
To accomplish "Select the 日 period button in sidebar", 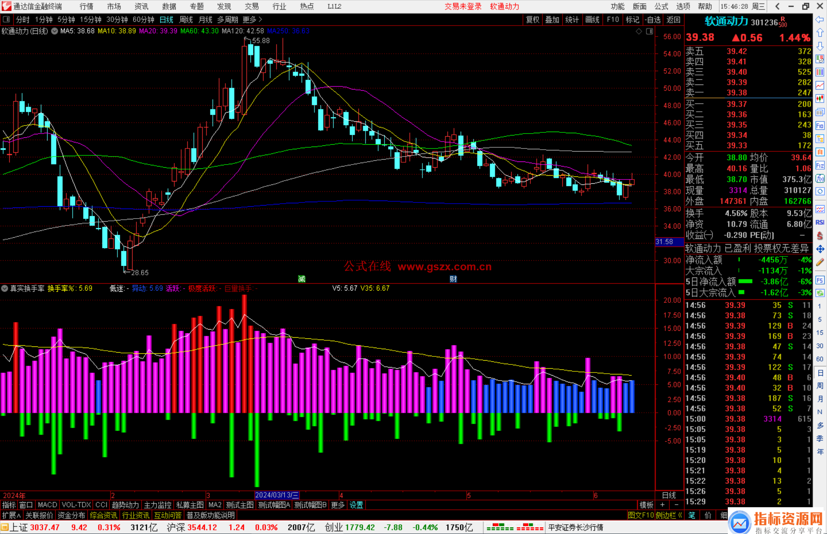I will click(820, 373).
